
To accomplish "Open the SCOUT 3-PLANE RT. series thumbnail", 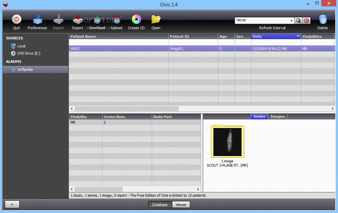I will point(228,141).
